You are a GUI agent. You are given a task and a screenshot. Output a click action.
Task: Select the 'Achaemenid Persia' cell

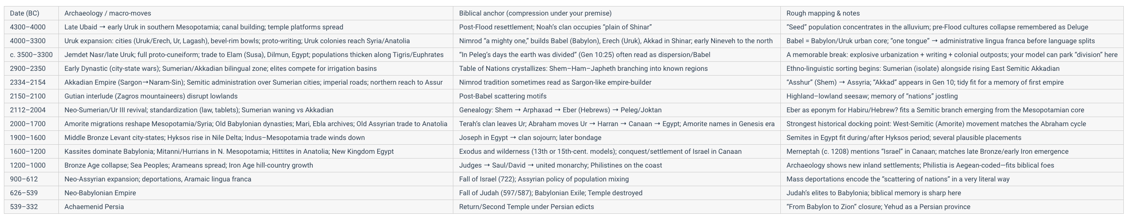click(256, 207)
